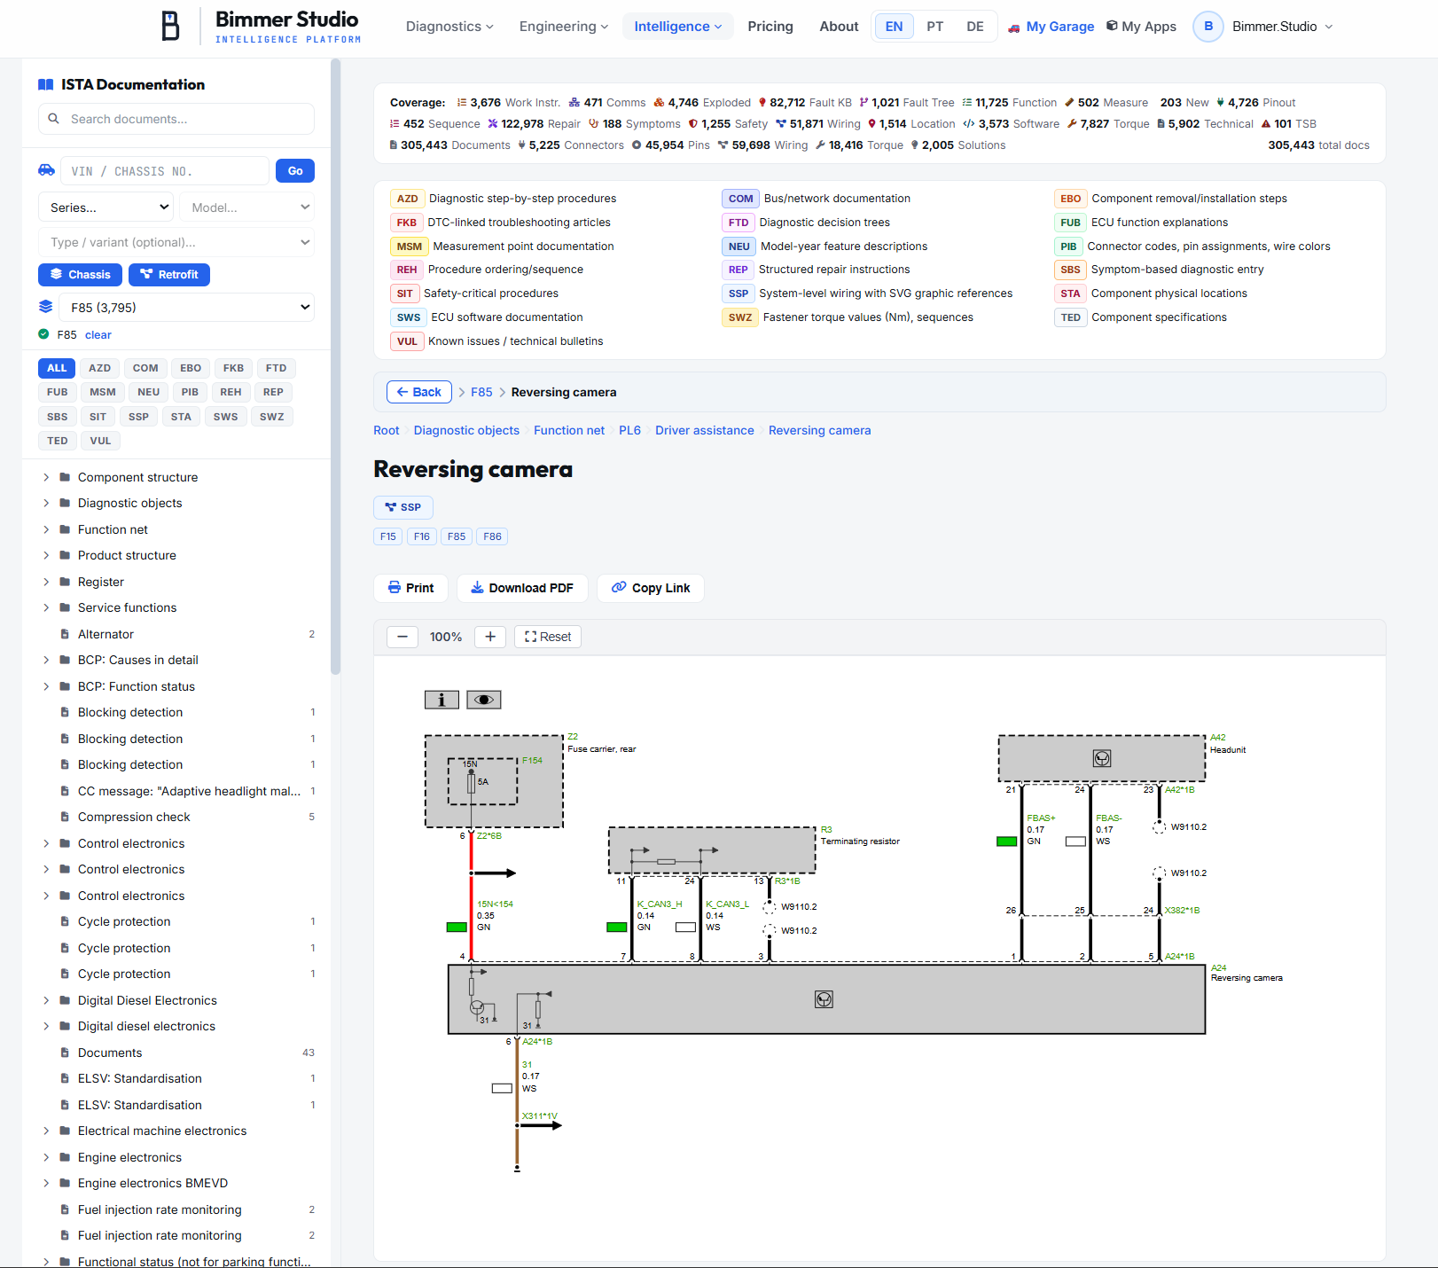Switch language to PT

(935, 27)
